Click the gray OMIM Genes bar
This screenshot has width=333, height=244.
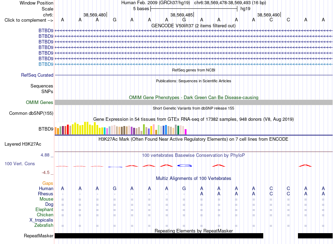pyautogui.click(x=193, y=103)
